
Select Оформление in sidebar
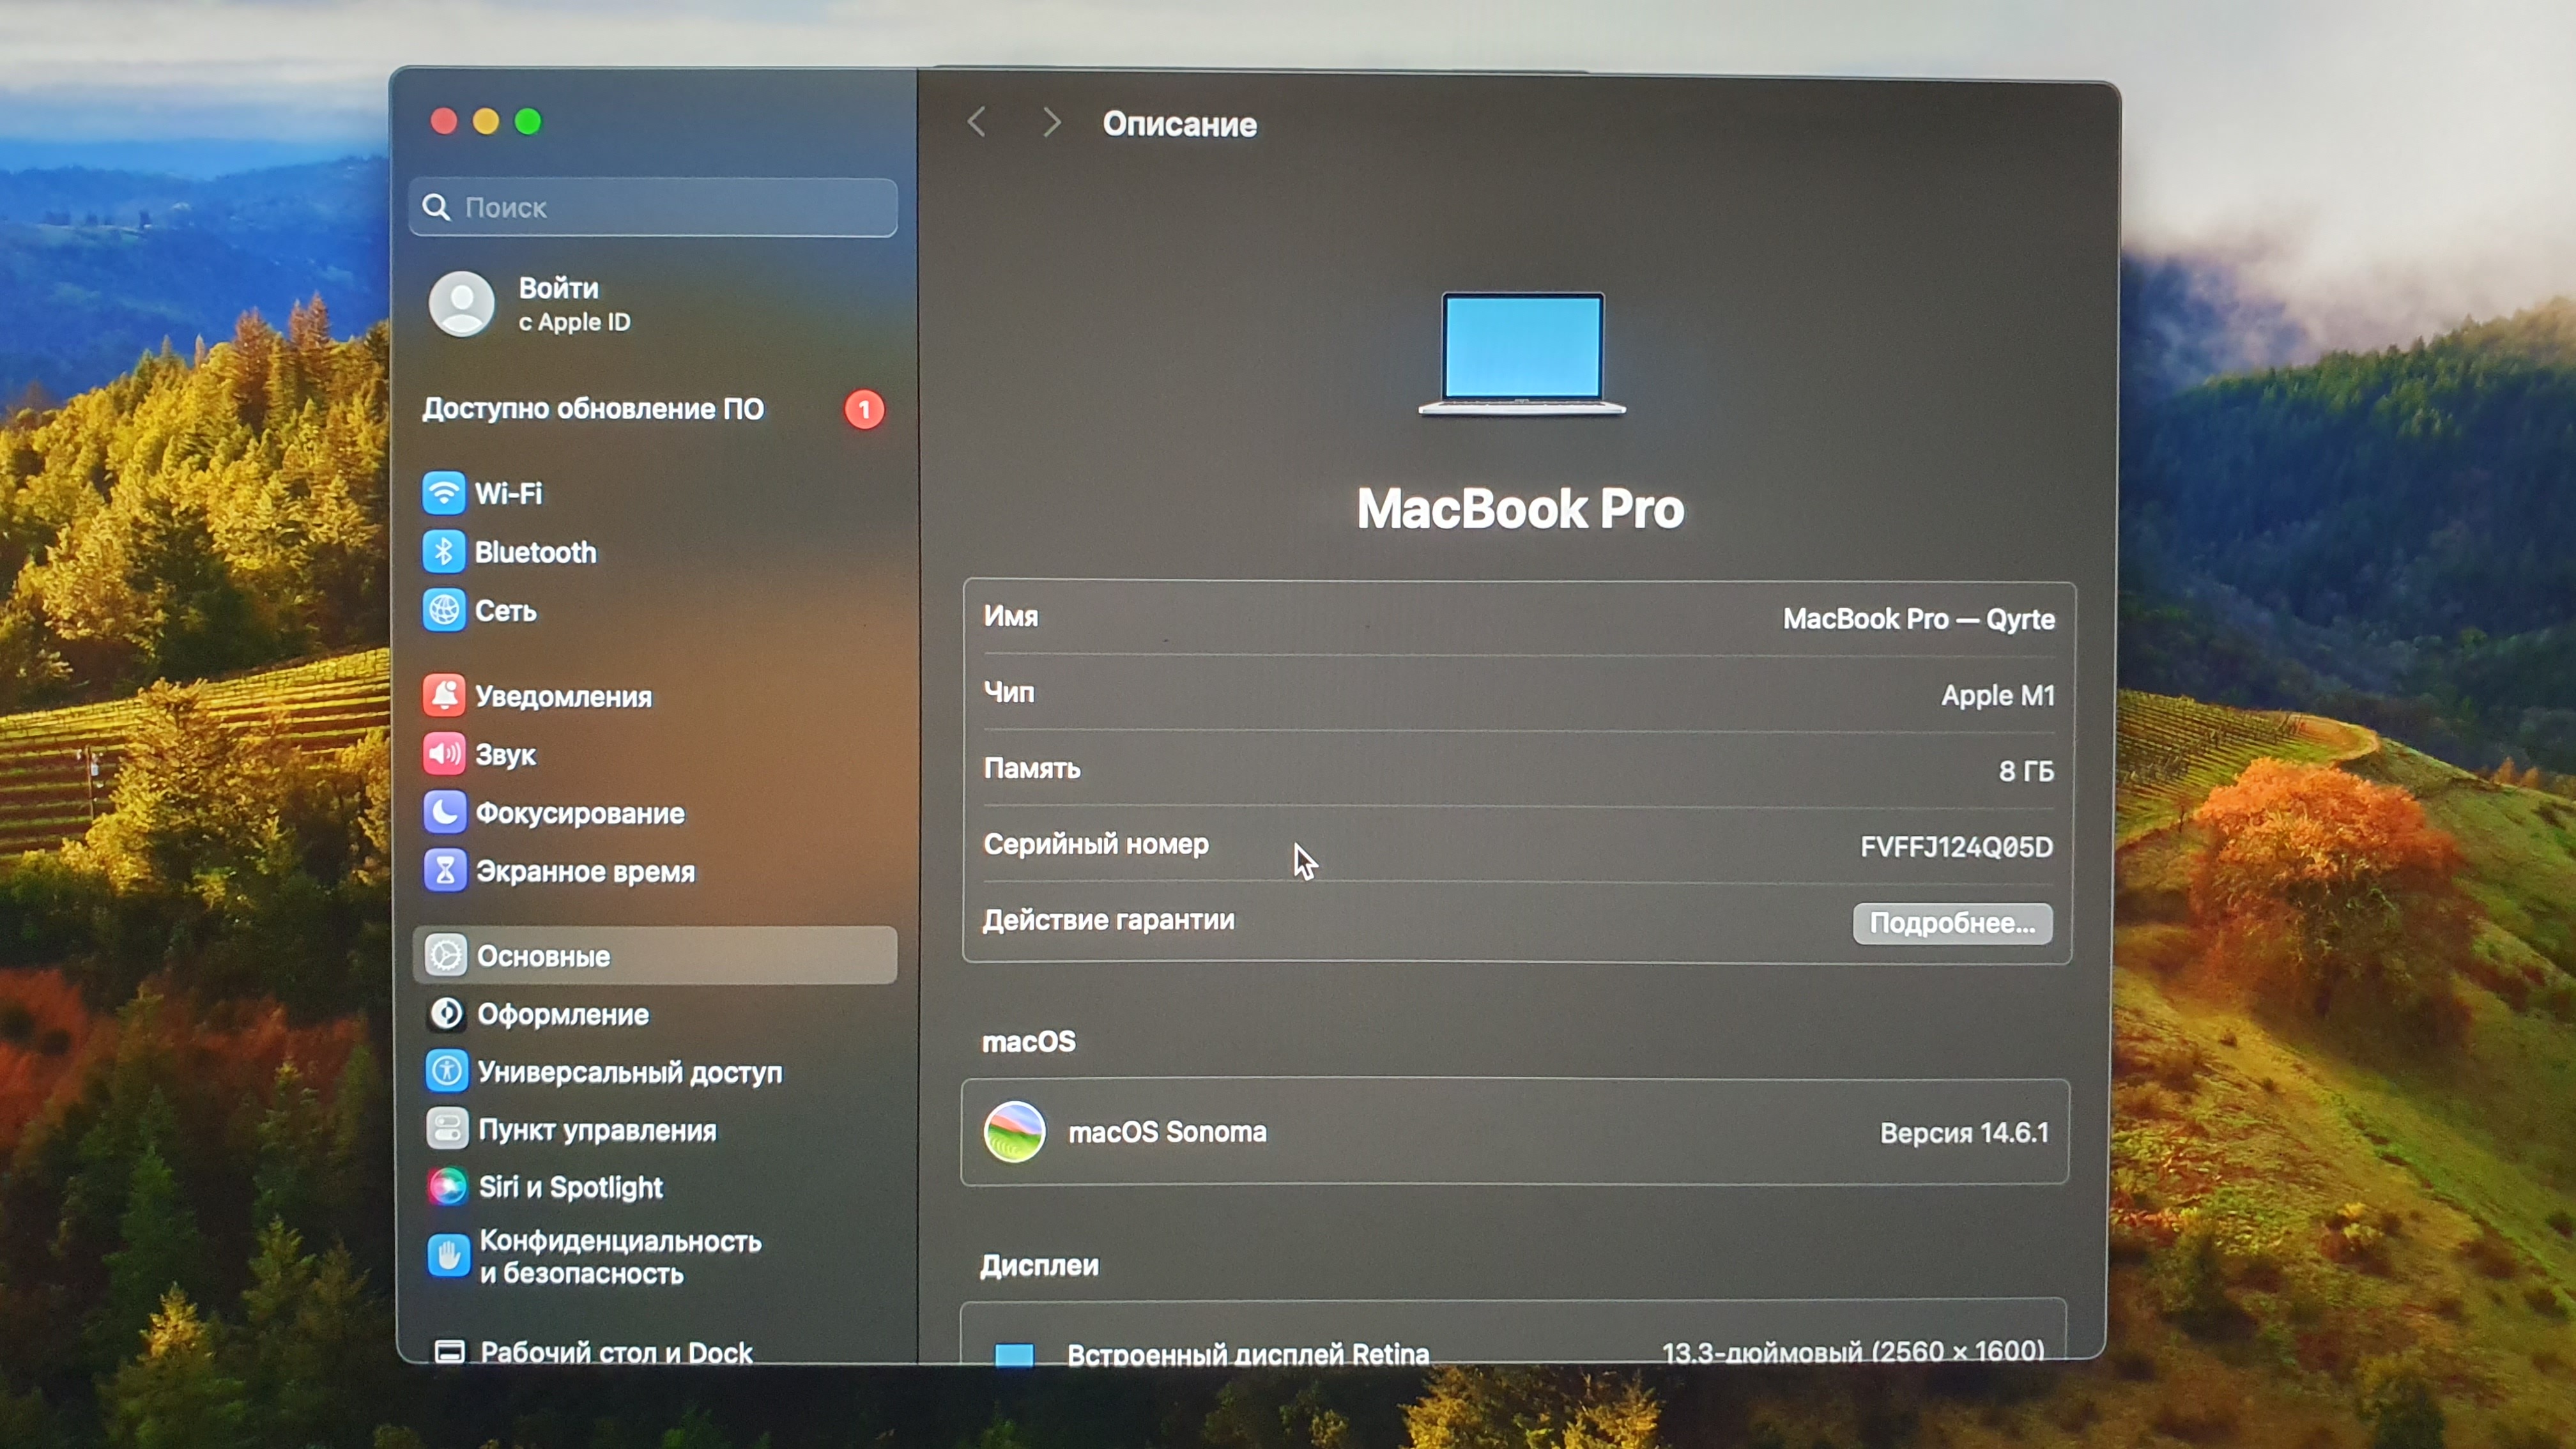click(x=563, y=1014)
